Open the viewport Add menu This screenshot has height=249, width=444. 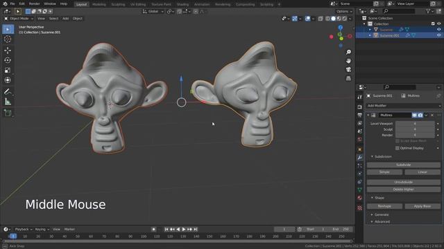pos(65,19)
